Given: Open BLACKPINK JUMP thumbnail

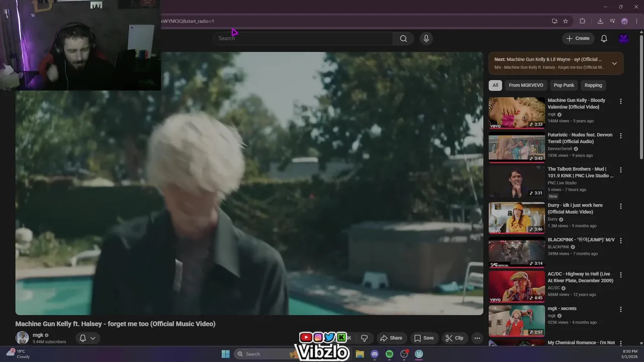Looking at the screenshot, I should point(517,252).
